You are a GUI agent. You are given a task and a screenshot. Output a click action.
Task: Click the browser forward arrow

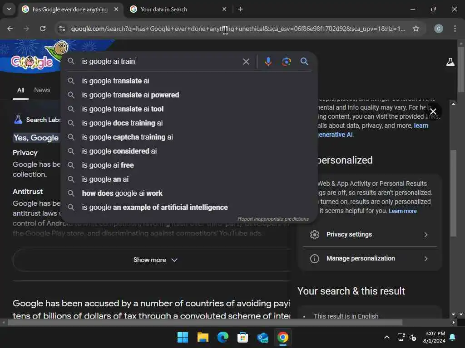pyautogui.click(x=26, y=29)
